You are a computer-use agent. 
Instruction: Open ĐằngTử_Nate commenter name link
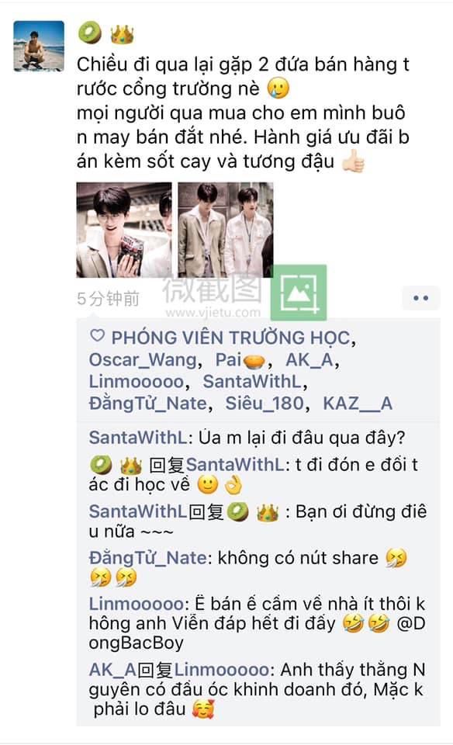[148, 558]
